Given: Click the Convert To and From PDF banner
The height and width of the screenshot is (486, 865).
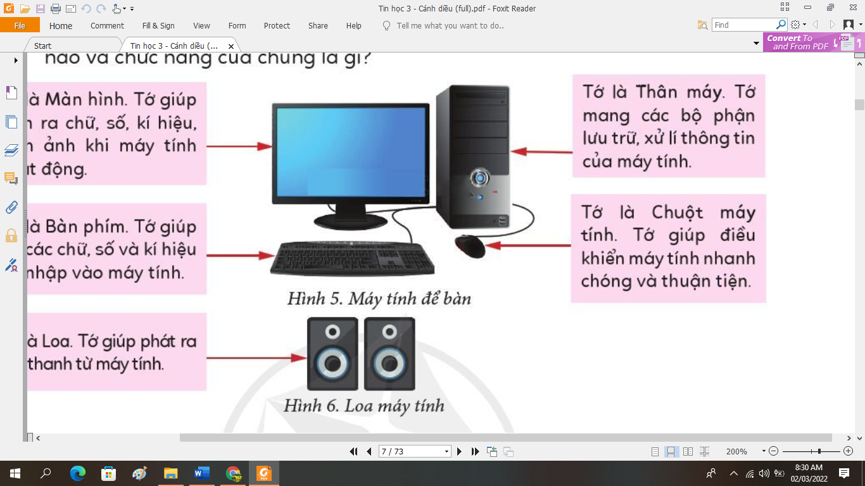Looking at the screenshot, I should click(798, 42).
